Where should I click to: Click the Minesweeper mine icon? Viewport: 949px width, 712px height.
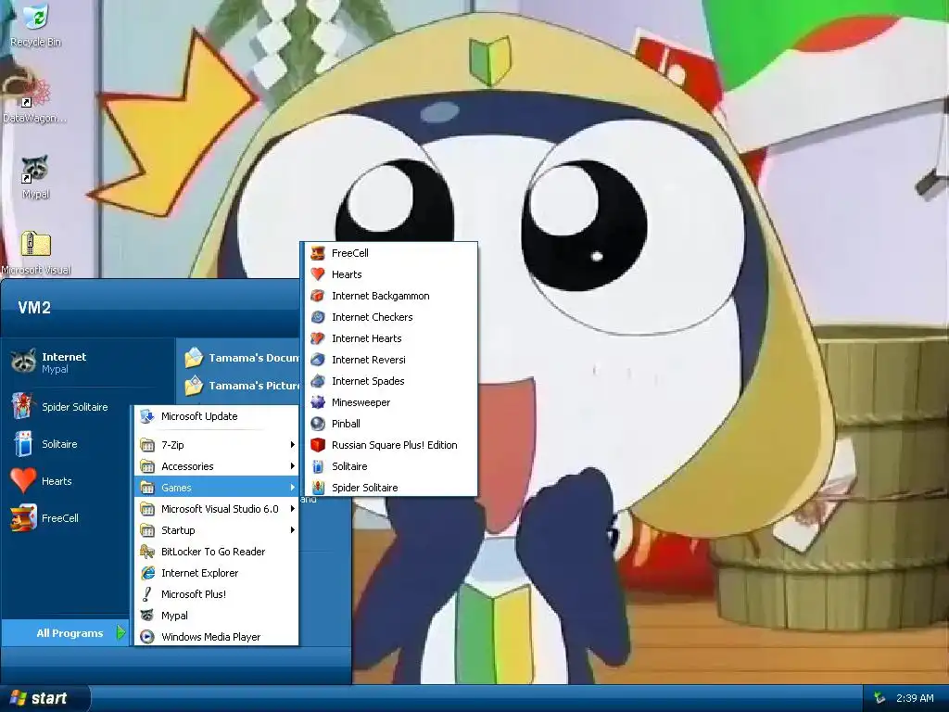(x=318, y=402)
